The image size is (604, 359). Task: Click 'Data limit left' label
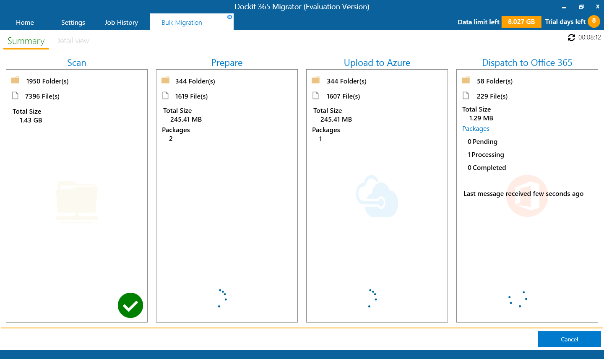click(478, 22)
